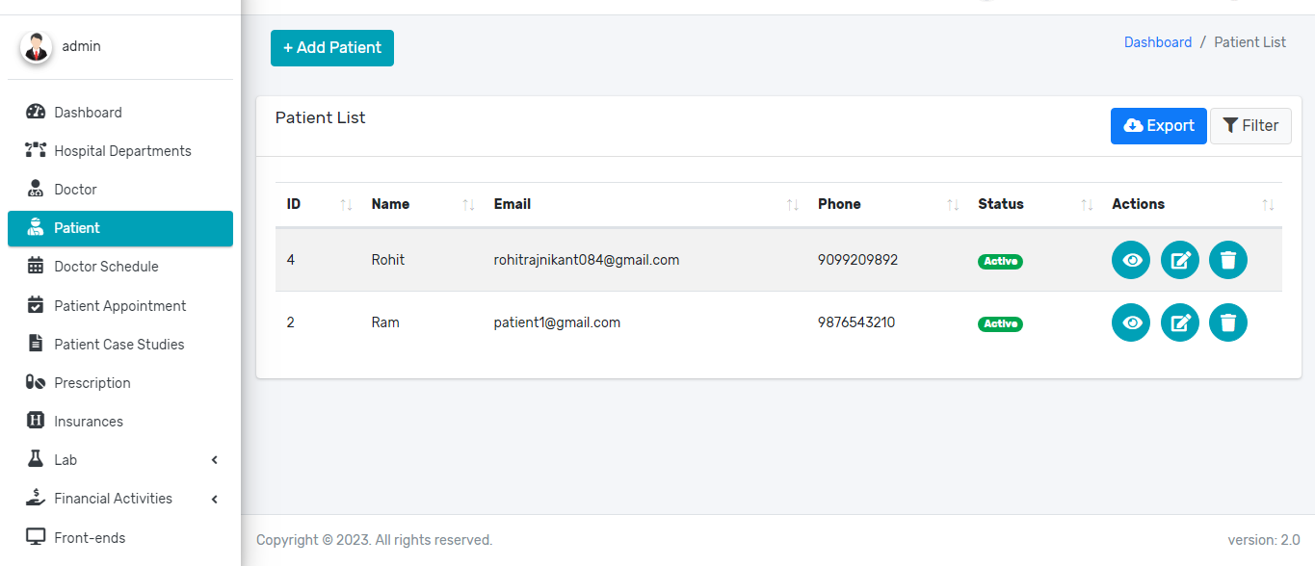Open the Dashboard breadcrumb link
The height and width of the screenshot is (566, 1315).
1158,41
